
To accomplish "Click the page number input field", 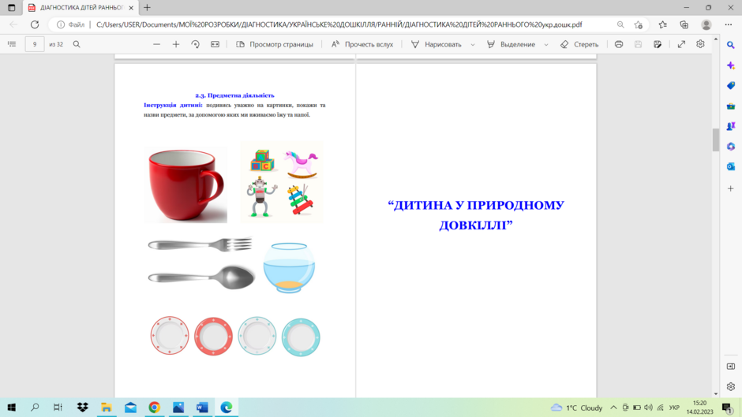I will click(x=35, y=44).
